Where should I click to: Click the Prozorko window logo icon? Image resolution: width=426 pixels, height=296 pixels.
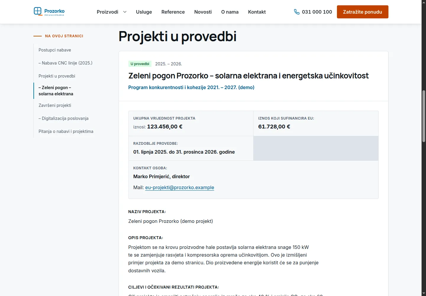point(38,11)
